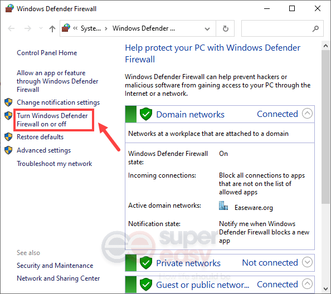Viewport: 331px width, 294px height.
Task: Click the Guest or public networks heading
Action: tap(203, 285)
